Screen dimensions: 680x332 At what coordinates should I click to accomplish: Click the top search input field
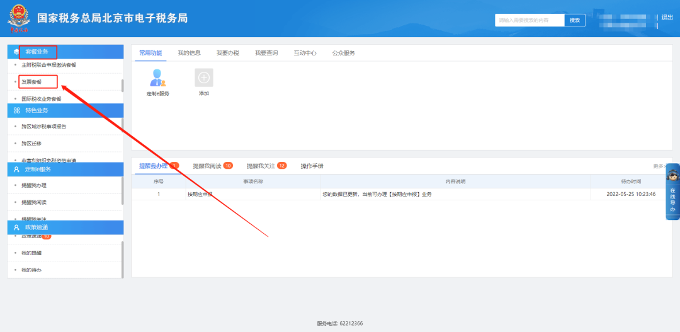(529, 20)
